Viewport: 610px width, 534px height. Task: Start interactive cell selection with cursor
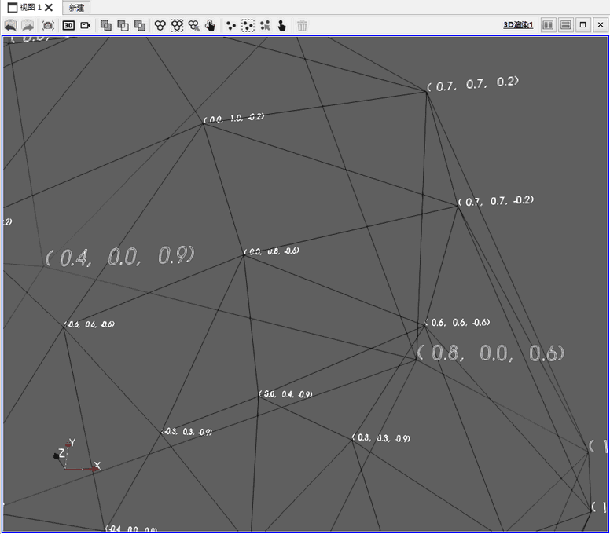click(x=193, y=26)
